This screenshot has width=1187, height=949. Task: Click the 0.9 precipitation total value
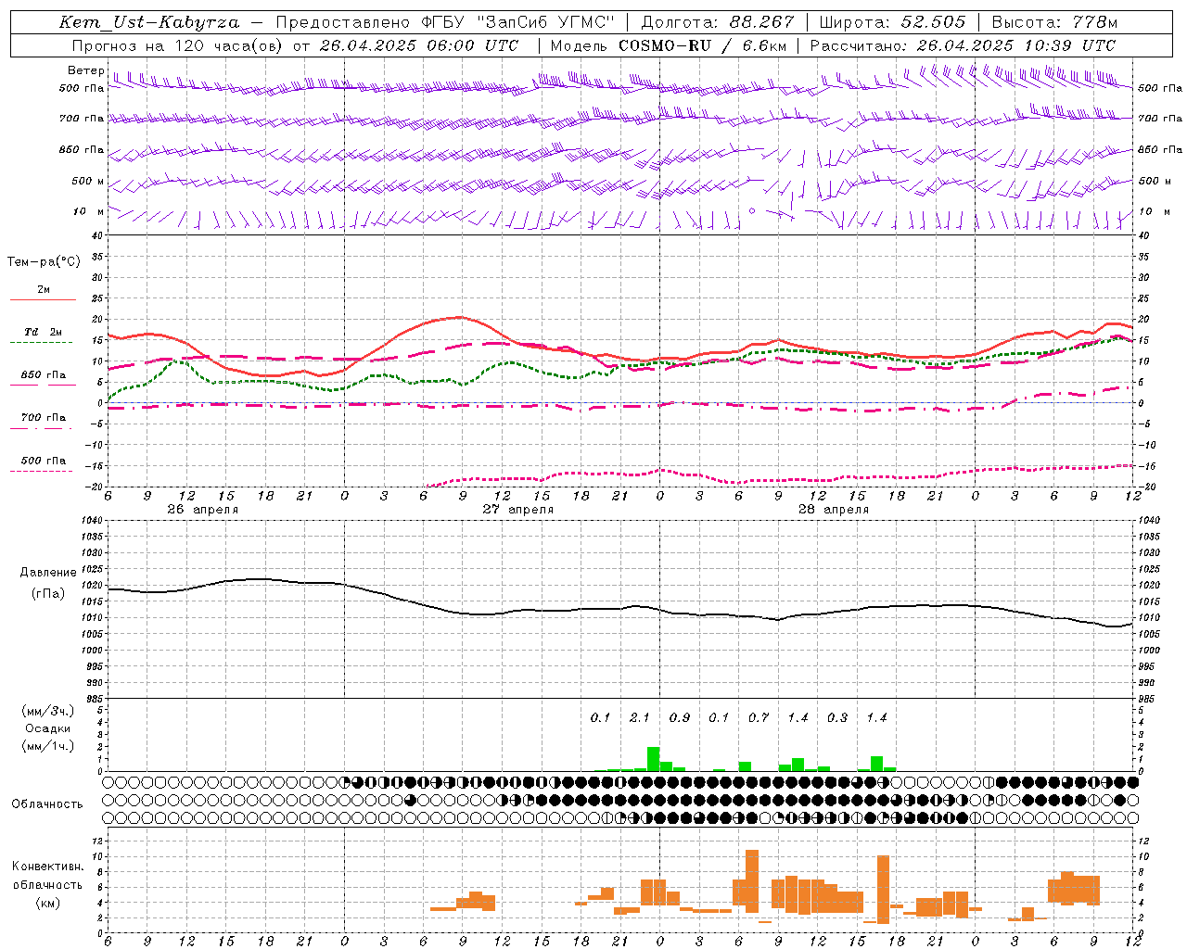680,717
